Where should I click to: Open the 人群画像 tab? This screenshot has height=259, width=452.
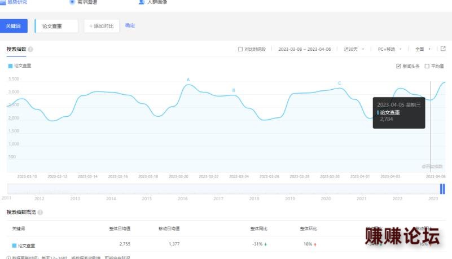tap(153, 2)
